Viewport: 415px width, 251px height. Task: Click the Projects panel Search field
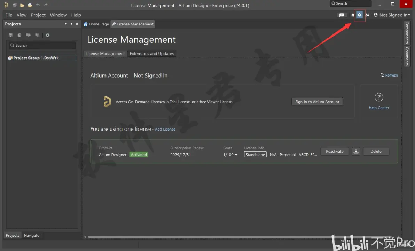(42, 45)
